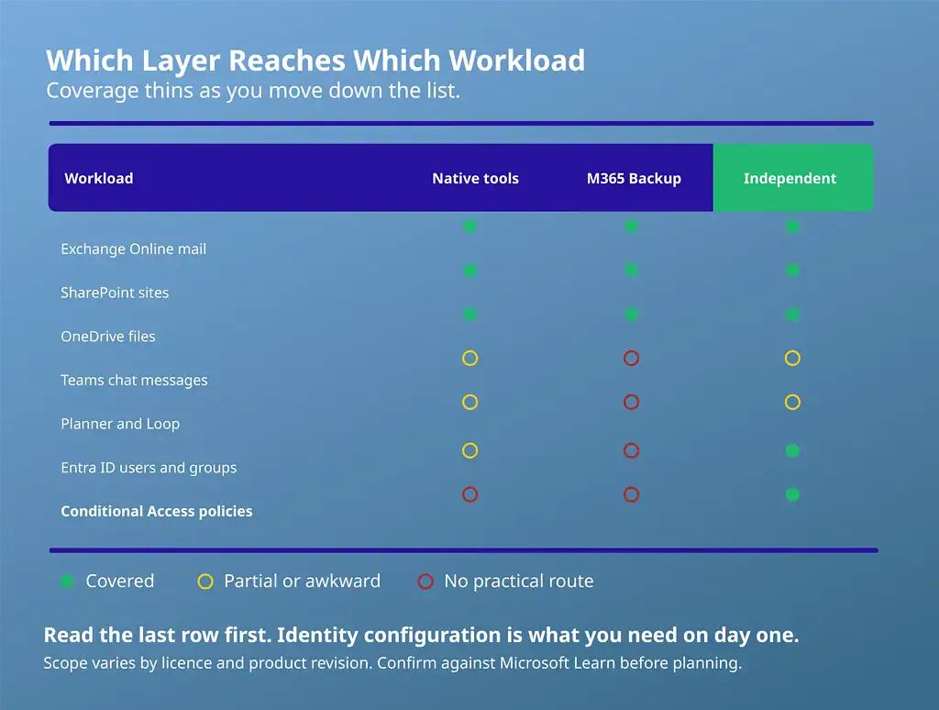
Task: Select the bold 'Conditional Access policies' label
Action: (x=157, y=511)
